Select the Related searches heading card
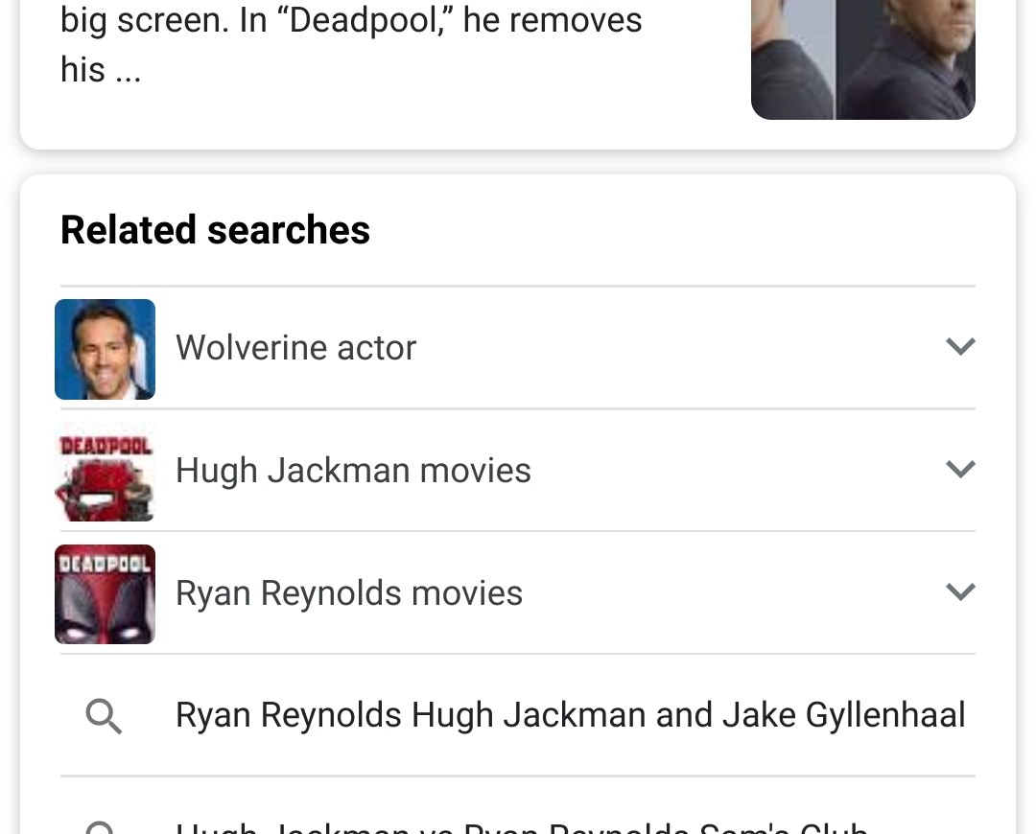 215,230
